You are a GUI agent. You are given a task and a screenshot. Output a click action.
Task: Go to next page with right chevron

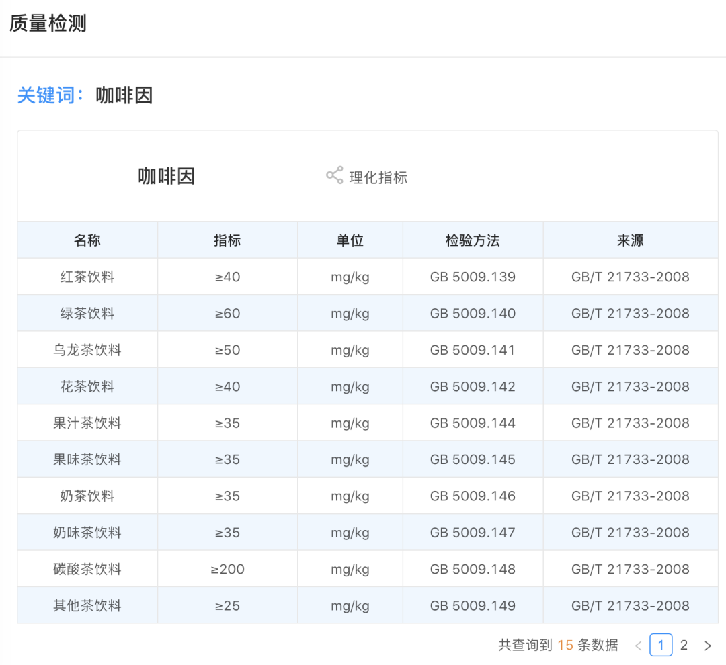pos(707,646)
